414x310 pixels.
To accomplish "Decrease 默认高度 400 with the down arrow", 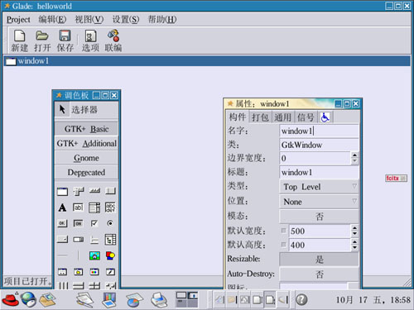I will [354, 248].
